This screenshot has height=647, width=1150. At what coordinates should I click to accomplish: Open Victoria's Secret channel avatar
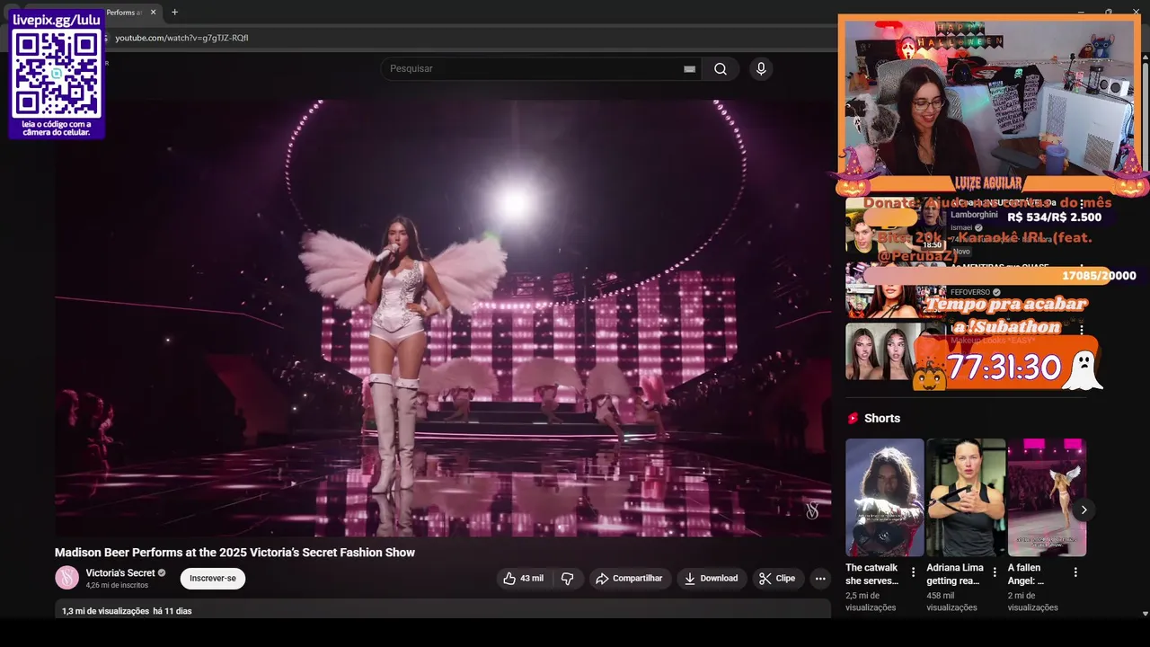pos(66,578)
